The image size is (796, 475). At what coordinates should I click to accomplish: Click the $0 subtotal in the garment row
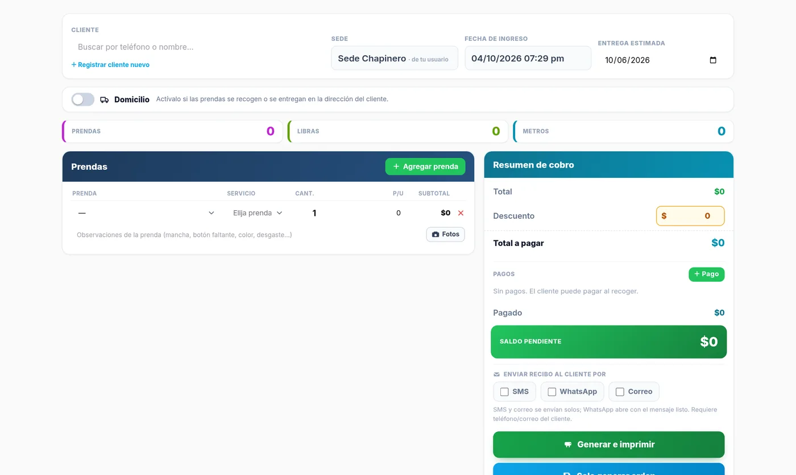(445, 213)
